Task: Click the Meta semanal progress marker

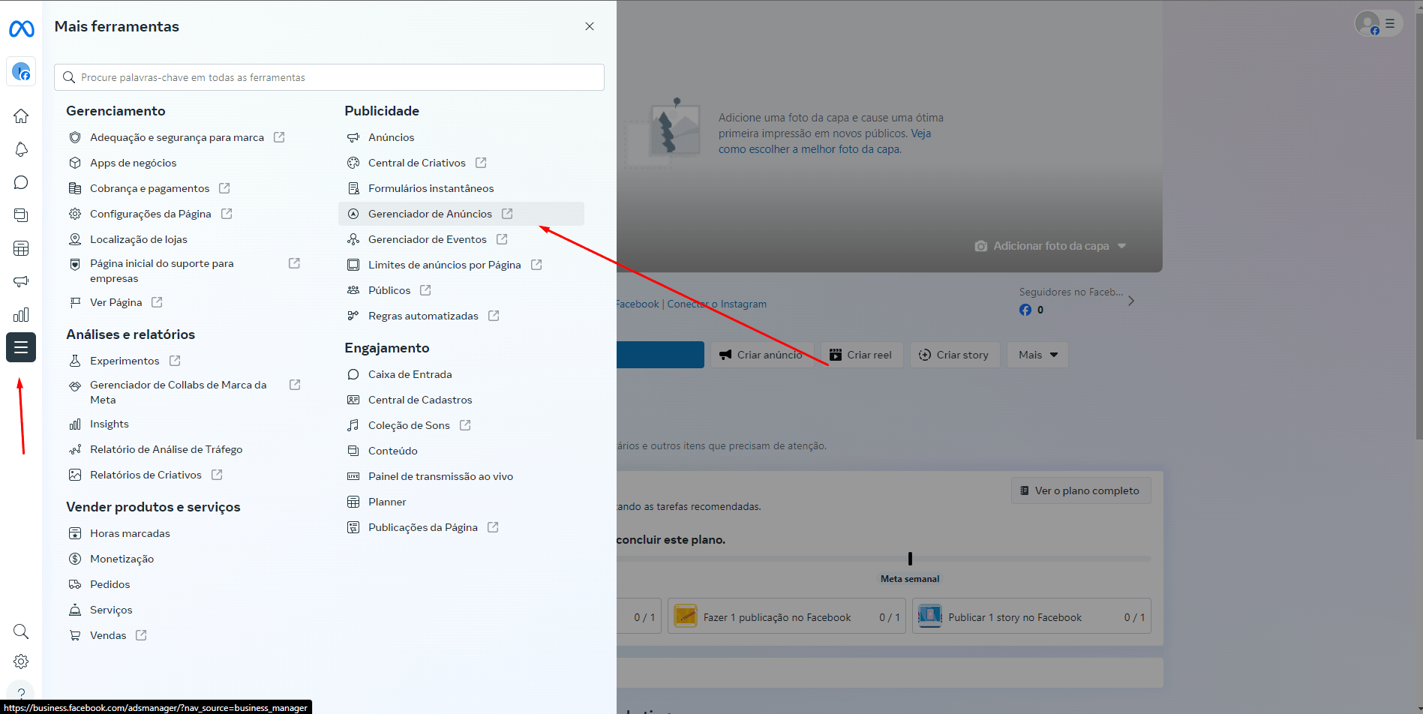Action: (910, 559)
